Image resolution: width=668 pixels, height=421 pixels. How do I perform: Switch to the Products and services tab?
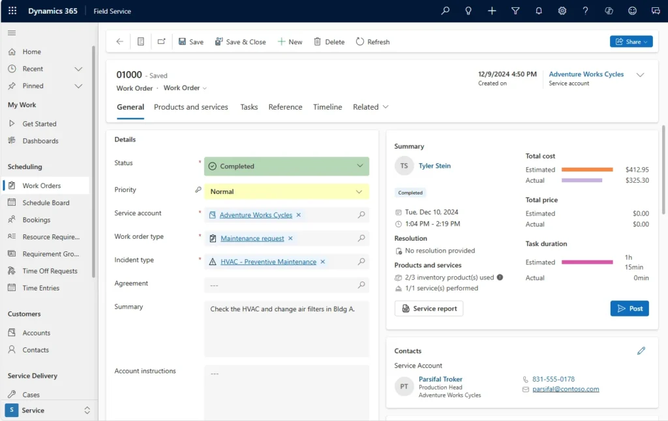tap(191, 107)
